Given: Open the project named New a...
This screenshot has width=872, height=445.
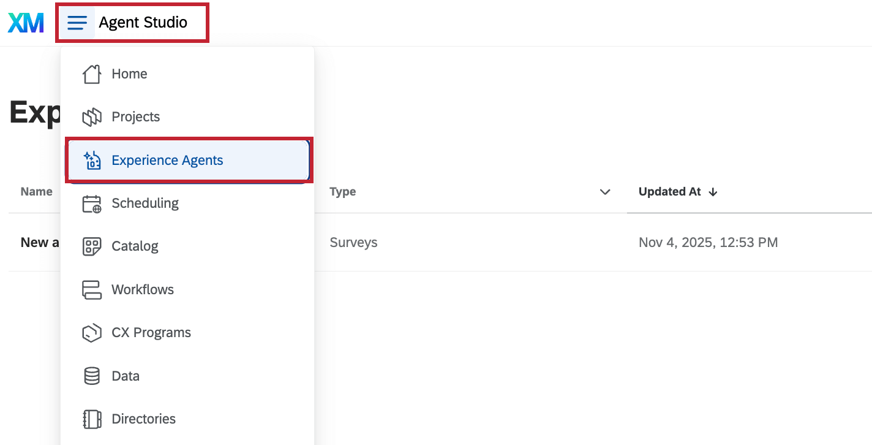Looking at the screenshot, I should point(39,242).
